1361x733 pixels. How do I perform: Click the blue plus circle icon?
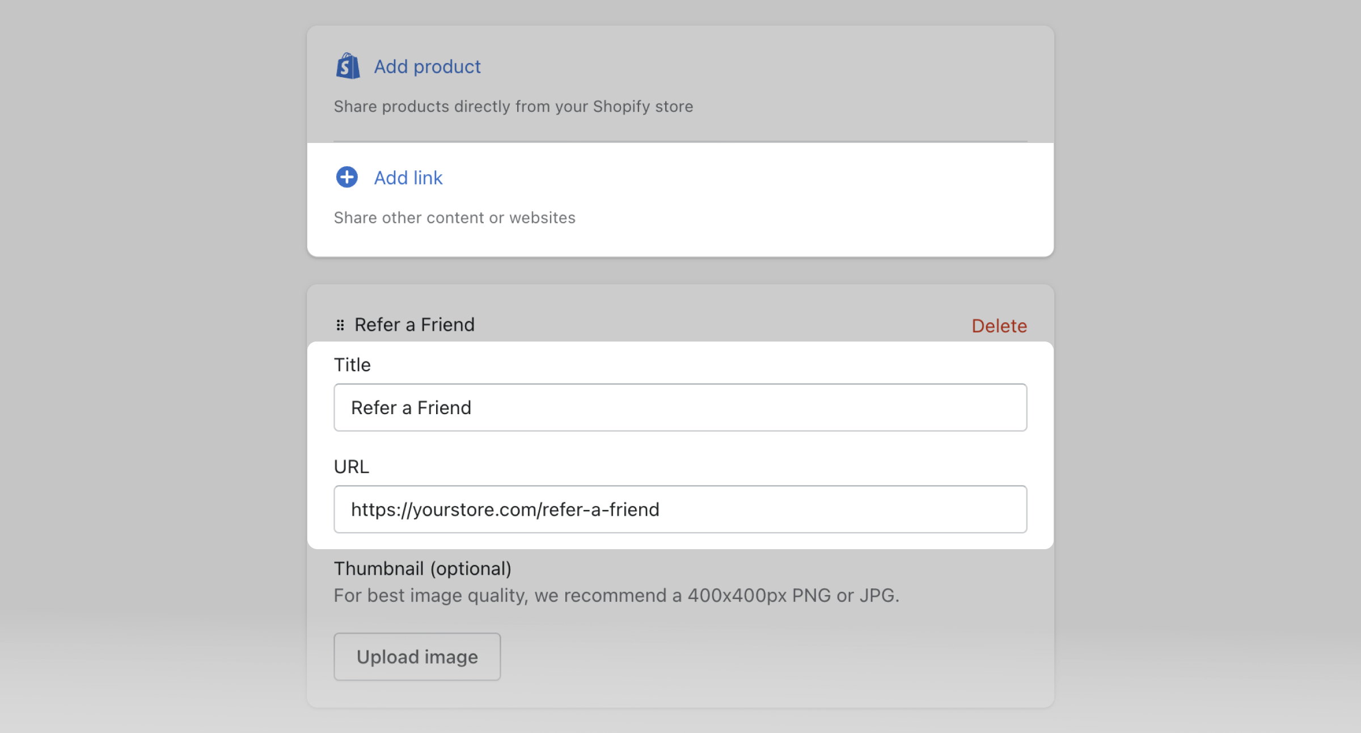(346, 178)
